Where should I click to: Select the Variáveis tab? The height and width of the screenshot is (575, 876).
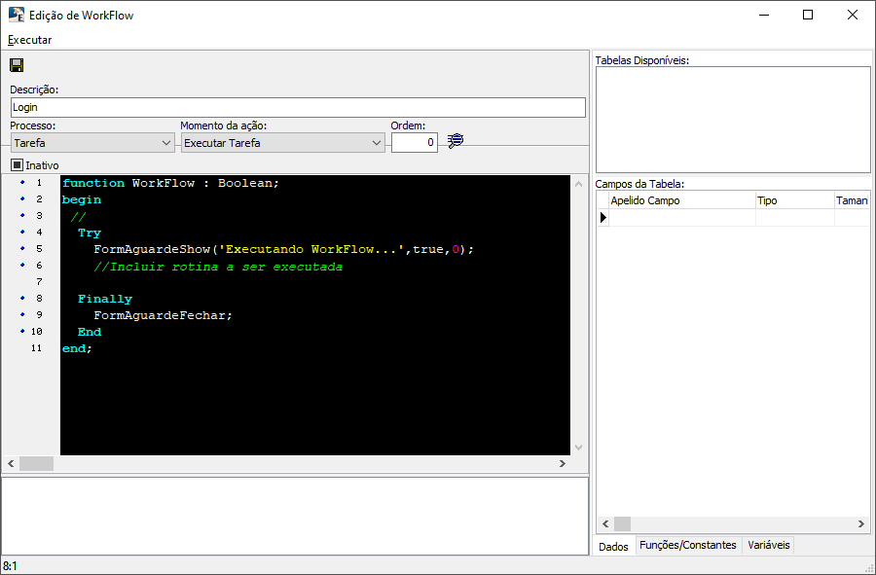769,546
